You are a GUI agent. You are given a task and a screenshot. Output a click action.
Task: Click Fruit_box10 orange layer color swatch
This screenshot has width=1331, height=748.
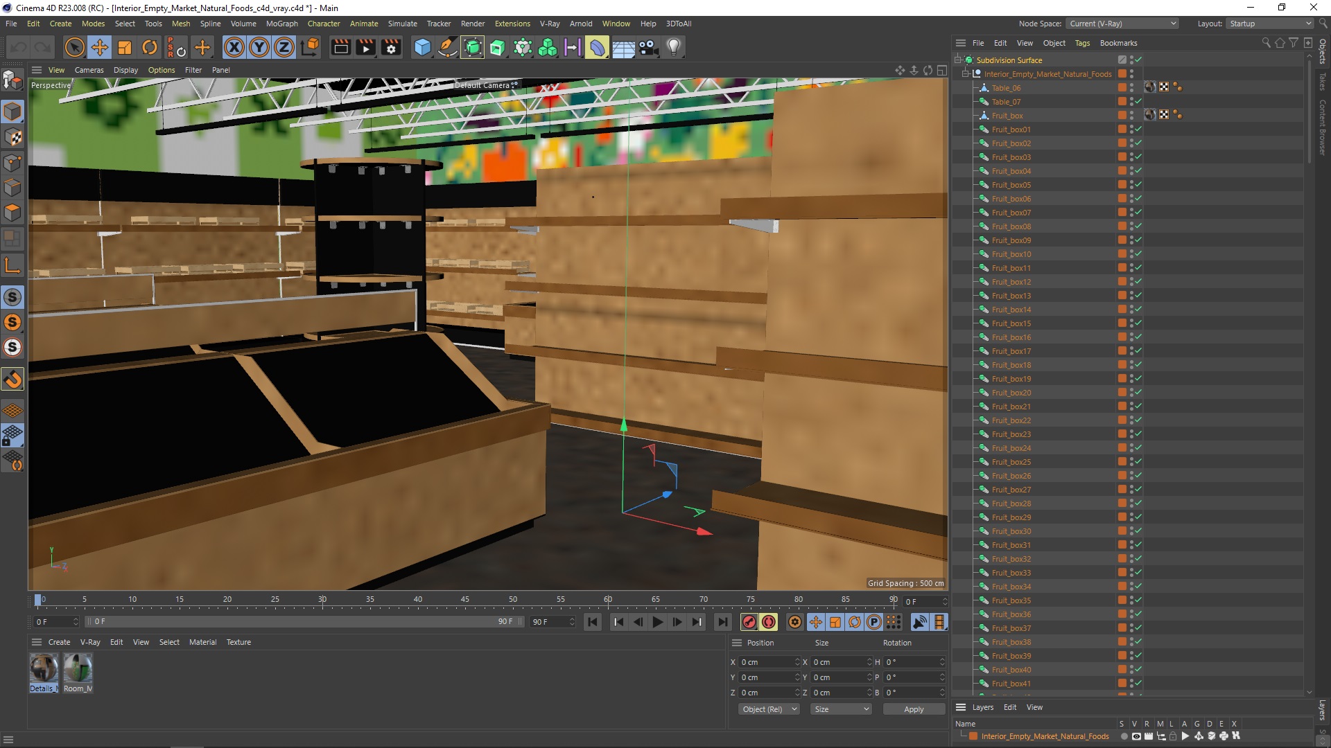click(x=1122, y=254)
